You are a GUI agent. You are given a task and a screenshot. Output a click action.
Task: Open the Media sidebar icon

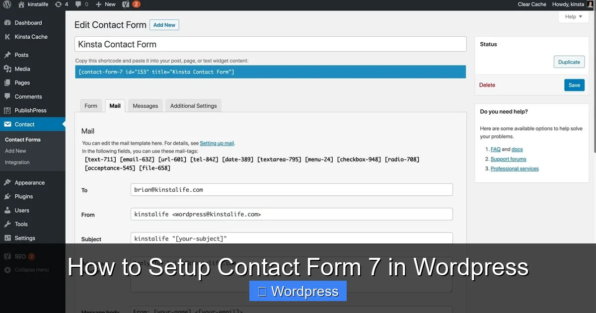[x=7, y=69]
